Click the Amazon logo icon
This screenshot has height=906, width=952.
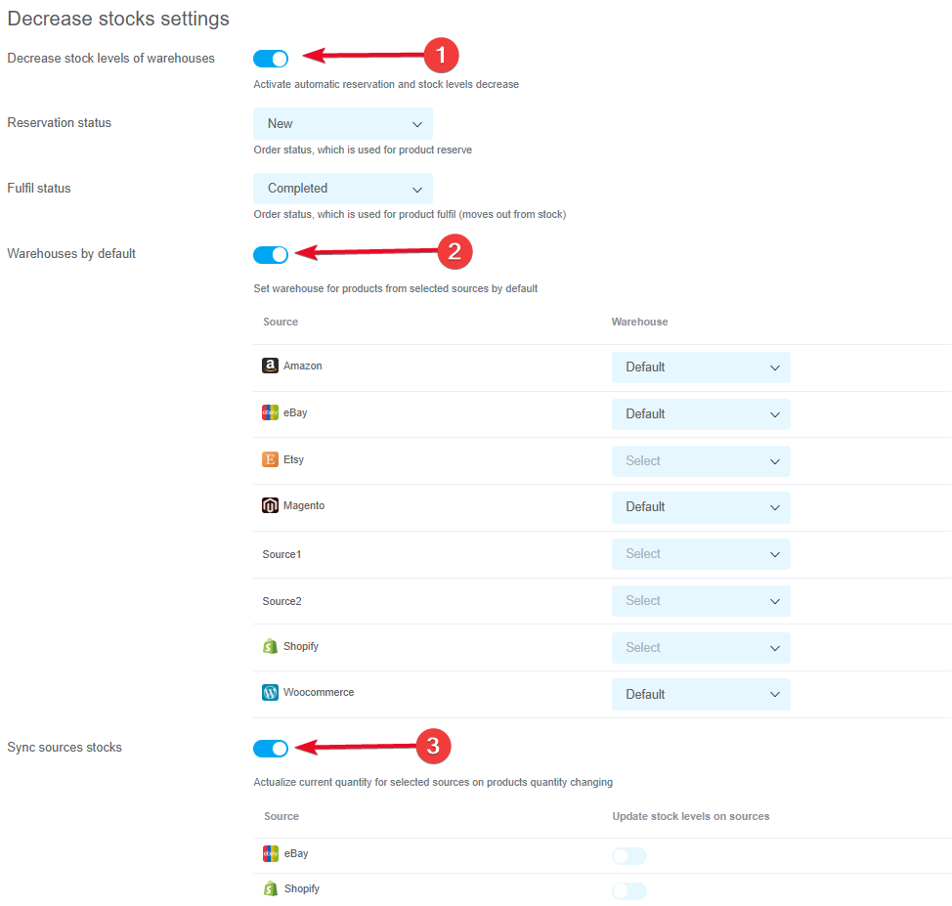270,366
